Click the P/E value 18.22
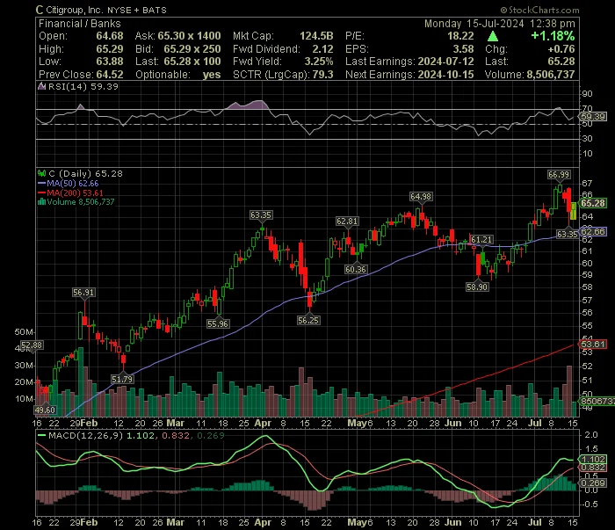This screenshot has width=615, height=530. pos(460,36)
